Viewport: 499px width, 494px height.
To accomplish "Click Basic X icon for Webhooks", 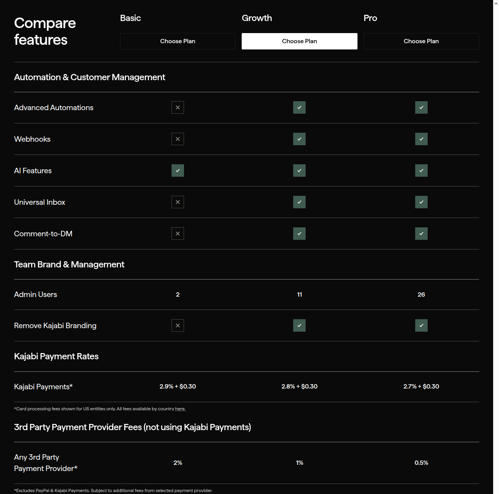I will (178, 139).
